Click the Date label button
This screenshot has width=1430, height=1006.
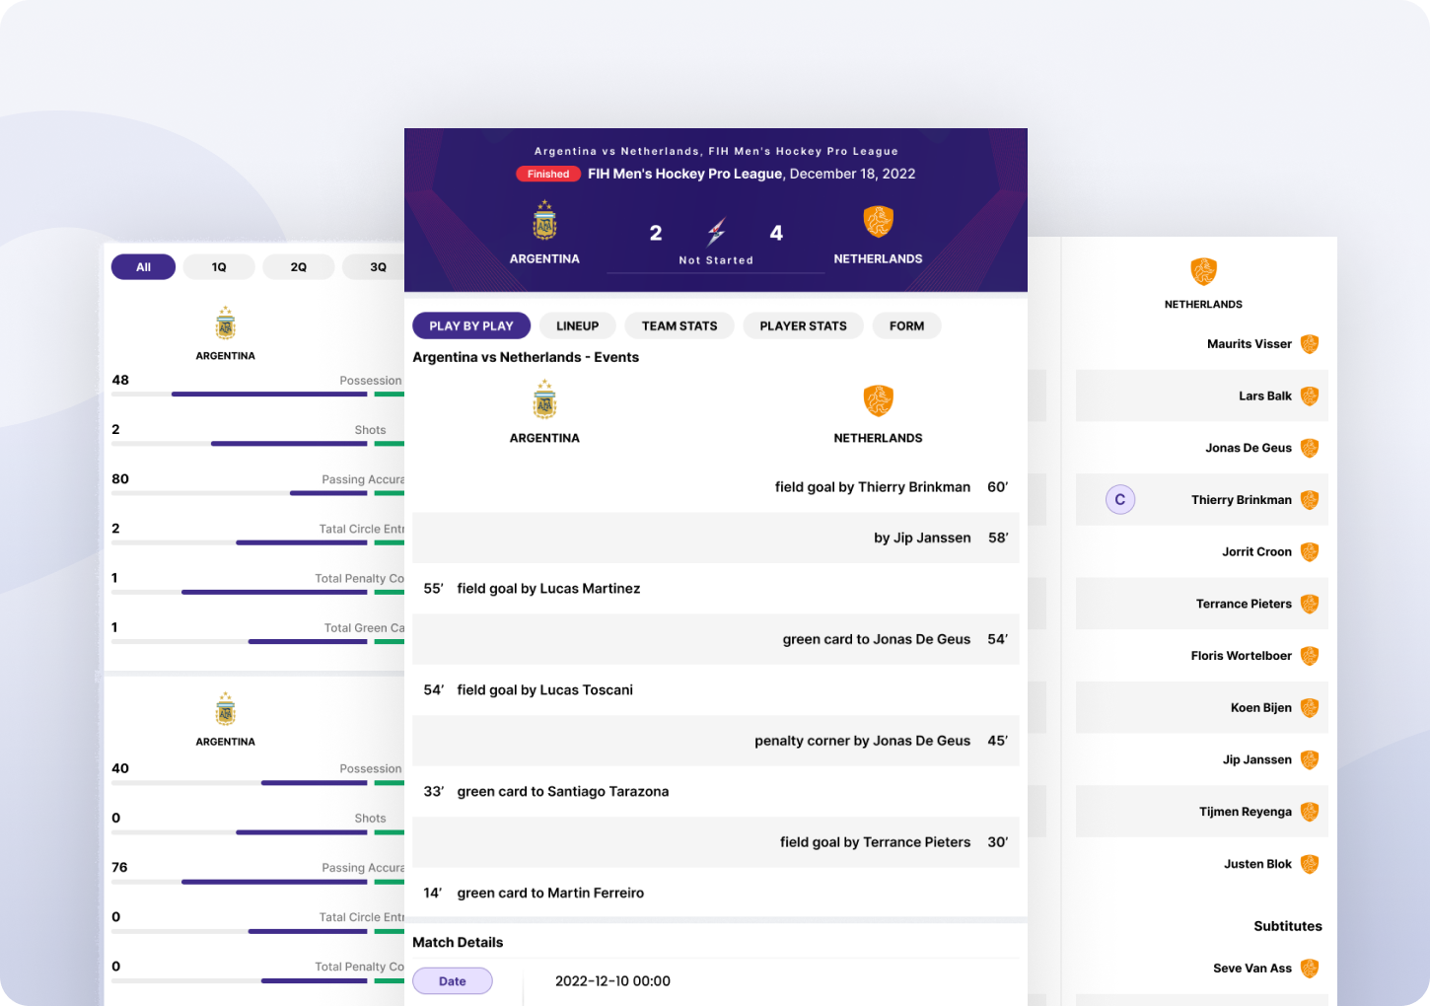click(x=453, y=981)
